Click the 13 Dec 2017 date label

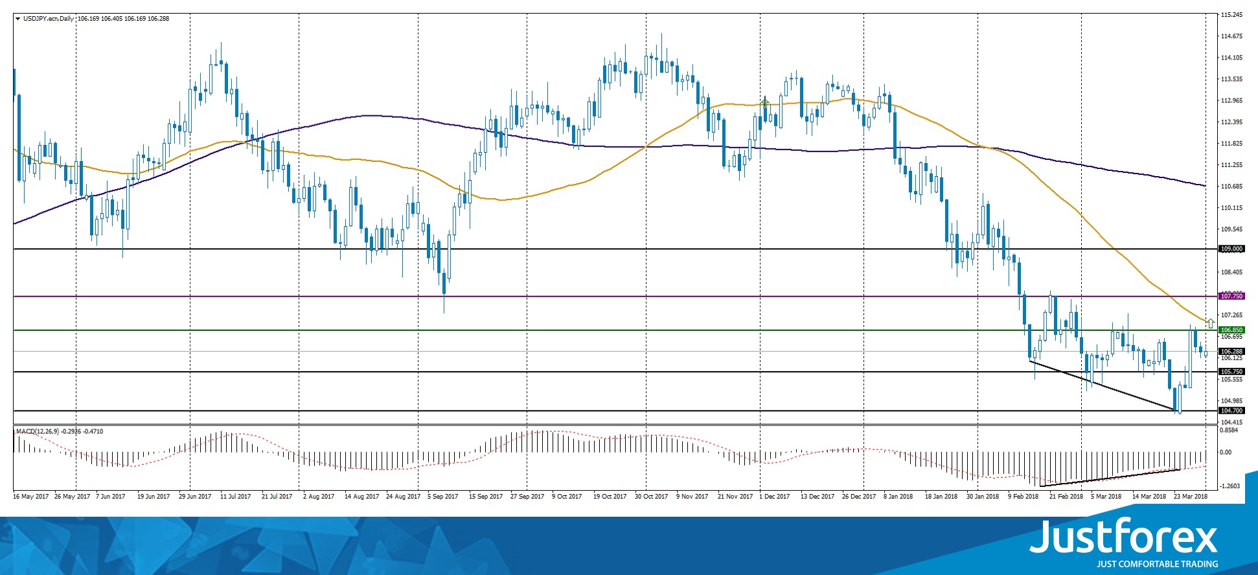pos(818,497)
